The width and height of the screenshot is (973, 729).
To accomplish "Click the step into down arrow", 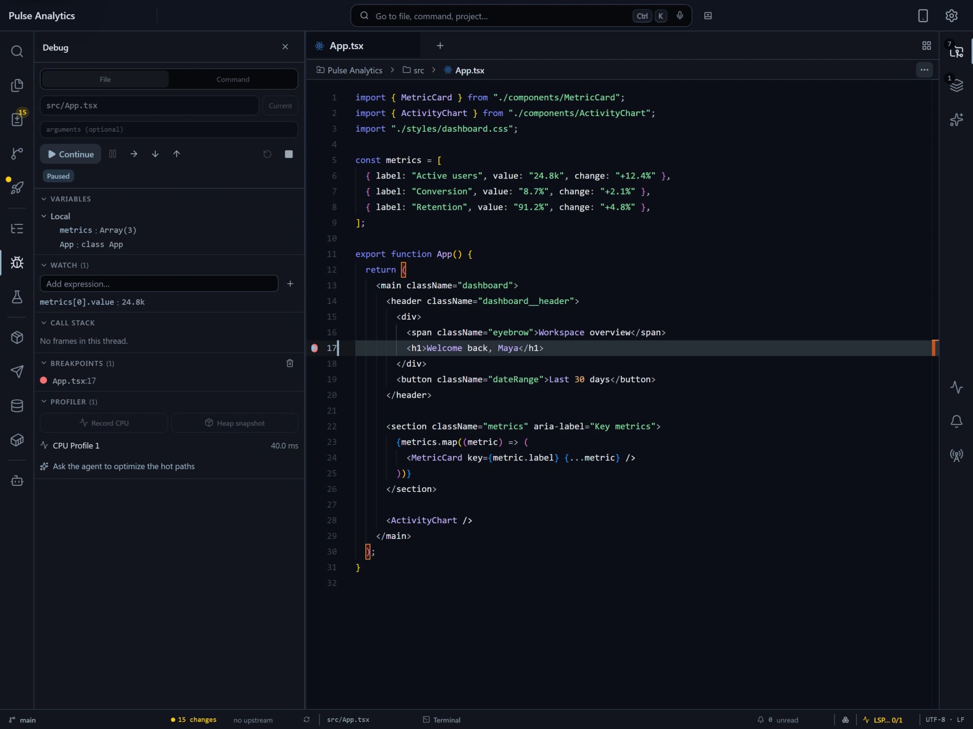I will [x=155, y=154].
